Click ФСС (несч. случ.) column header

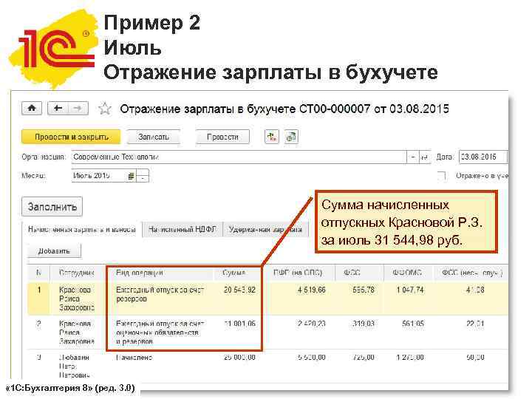coord(472,273)
